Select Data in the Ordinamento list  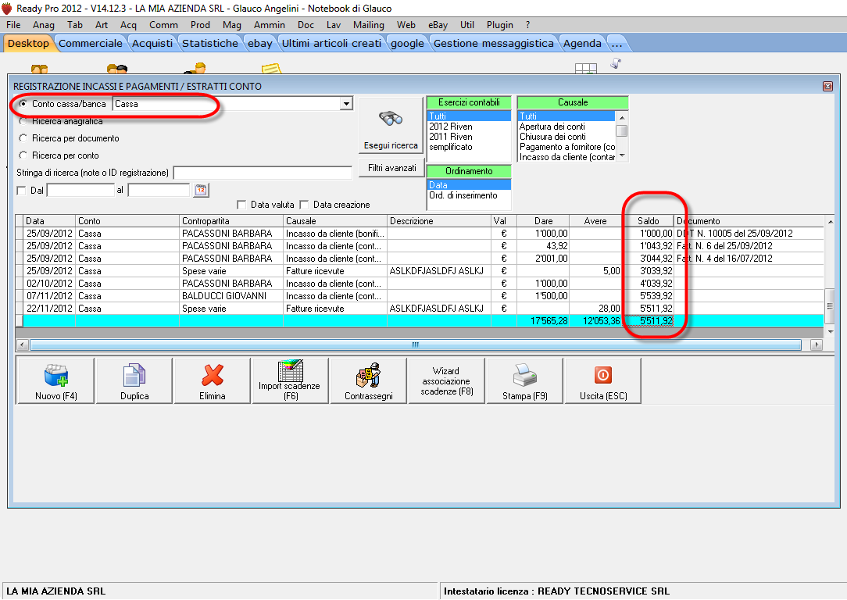(469, 185)
